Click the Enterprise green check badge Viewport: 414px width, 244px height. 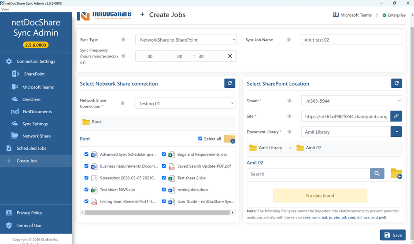[x=384, y=15]
